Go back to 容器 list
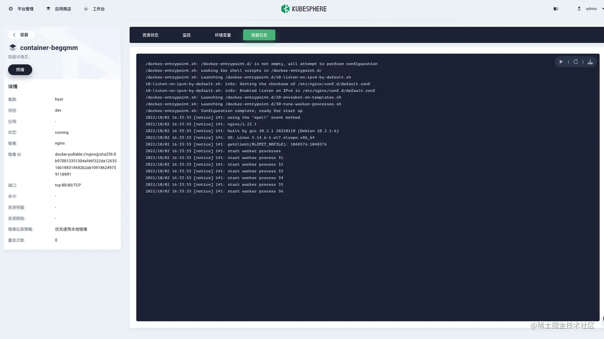 click(21, 35)
